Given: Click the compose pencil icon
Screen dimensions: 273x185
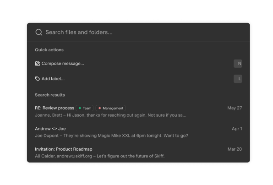Looking at the screenshot, I should tap(38, 64).
